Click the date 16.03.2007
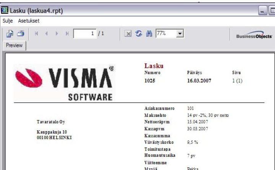This screenshot has height=170, width=275. (x=199, y=81)
